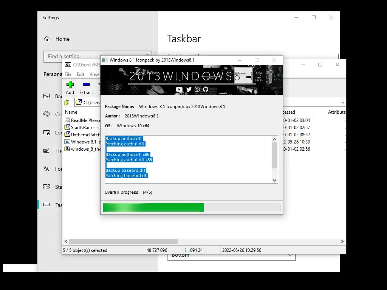The width and height of the screenshot is (387, 290).
Task: Click the 7-Zip scroll left arrow
Action: click(x=66, y=241)
